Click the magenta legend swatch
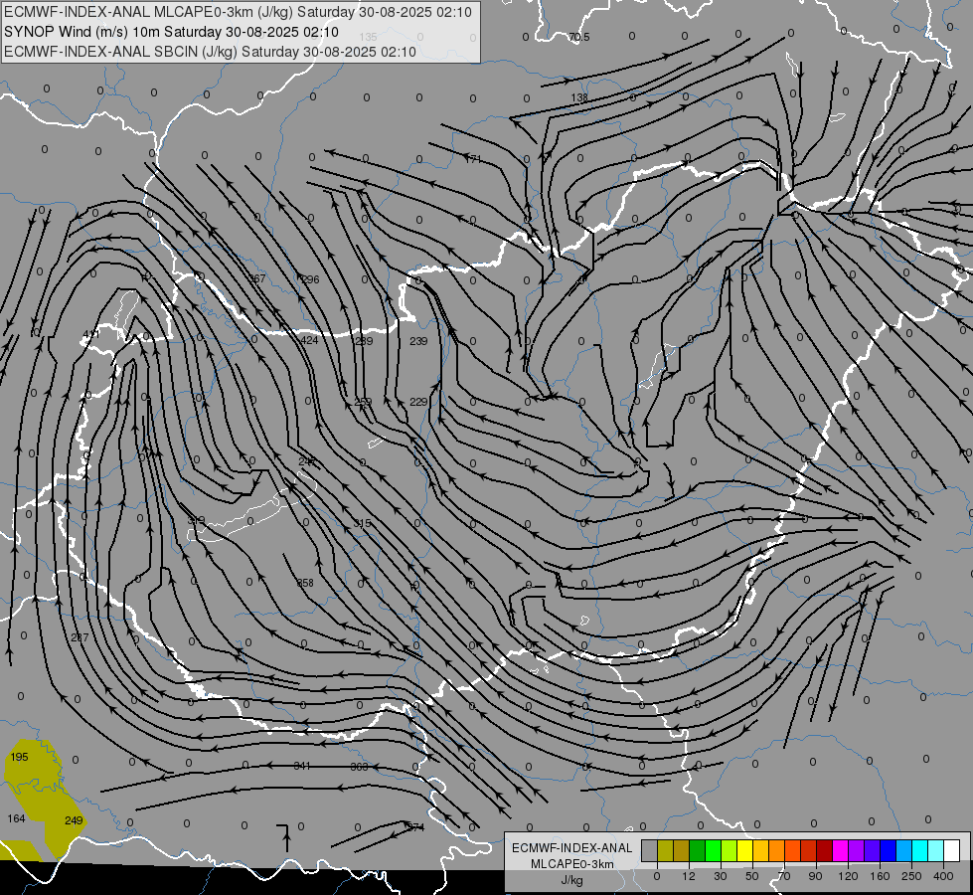Screen dimensions: 973x895 [x=841, y=850]
